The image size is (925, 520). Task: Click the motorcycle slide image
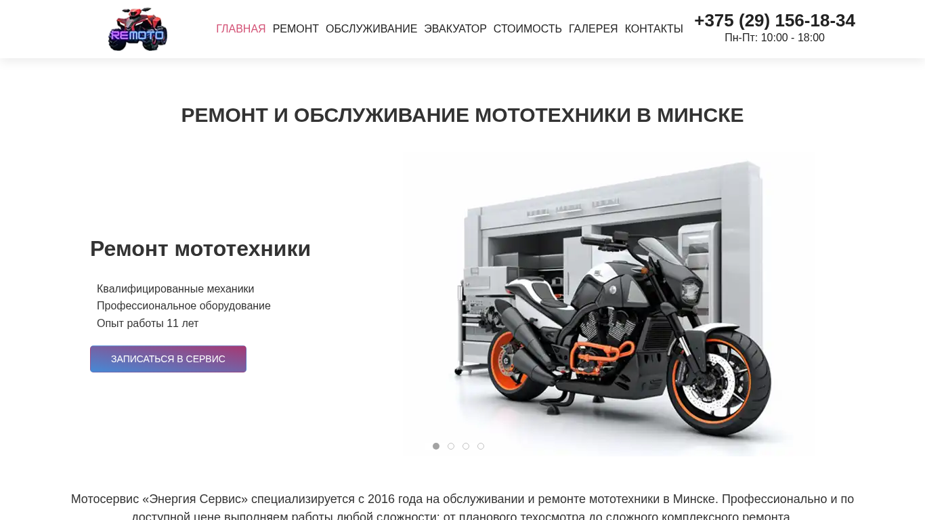603,303
